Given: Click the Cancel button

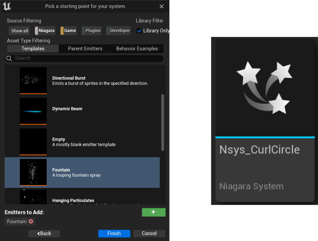Looking at the screenshot, I should click(x=149, y=233).
